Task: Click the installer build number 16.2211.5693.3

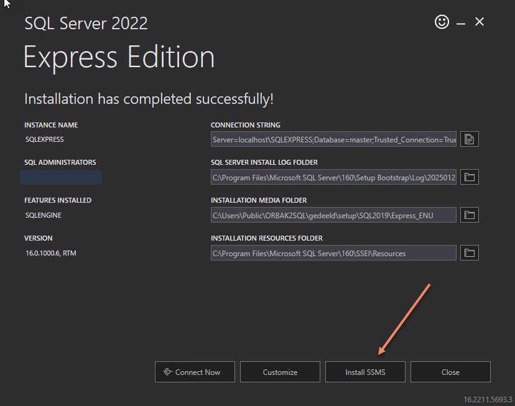Action: pos(488,399)
